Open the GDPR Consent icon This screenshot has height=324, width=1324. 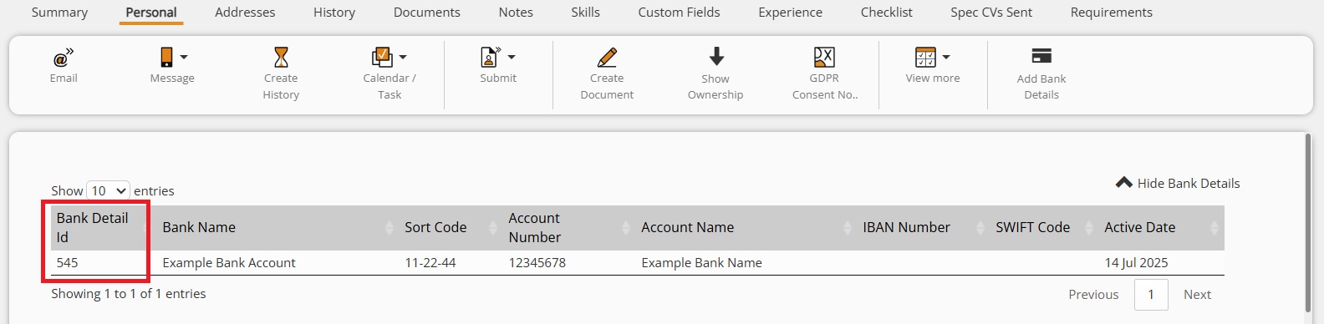(824, 57)
